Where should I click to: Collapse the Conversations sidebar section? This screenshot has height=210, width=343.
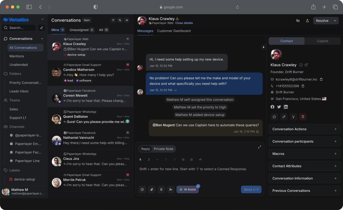[42, 39]
